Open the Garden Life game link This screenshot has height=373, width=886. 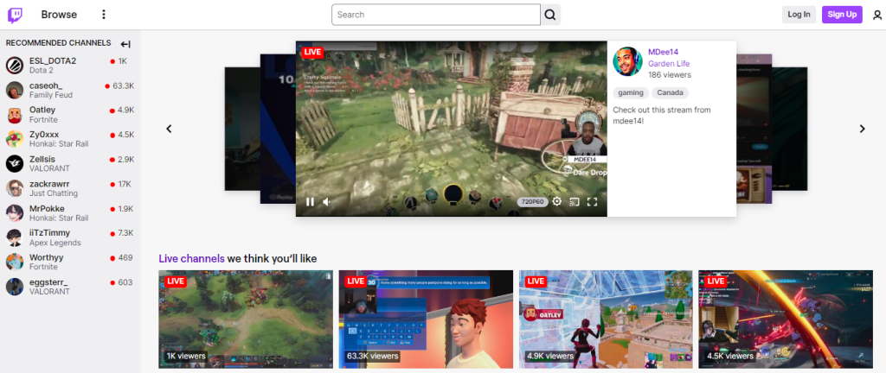(x=669, y=64)
